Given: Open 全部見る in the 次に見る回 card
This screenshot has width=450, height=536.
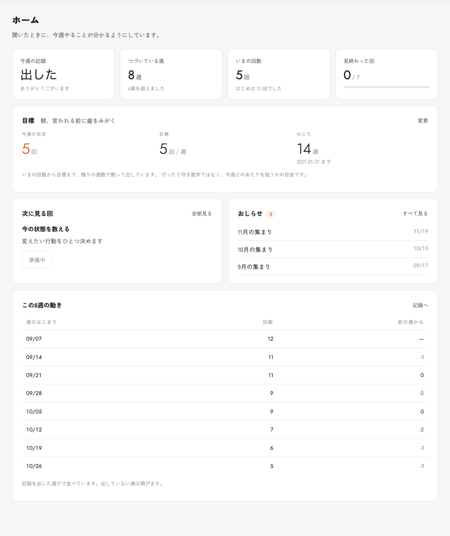Looking at the screenshot, I should (x=201, y=213).
